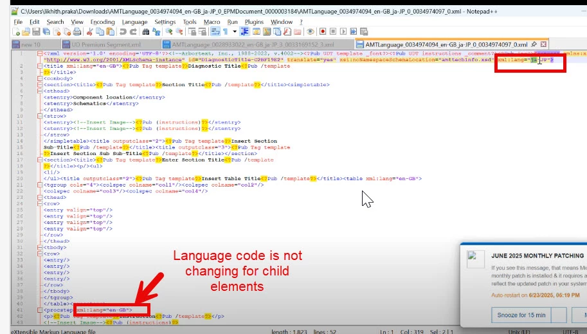This screenshot has width=587, height=334.
Task: Click the Undo arrow icon
Action: click(x=123, y=32)
